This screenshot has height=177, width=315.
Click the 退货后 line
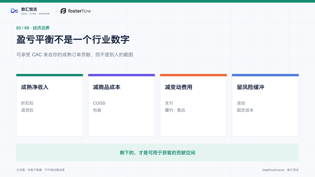coord(27,110)
